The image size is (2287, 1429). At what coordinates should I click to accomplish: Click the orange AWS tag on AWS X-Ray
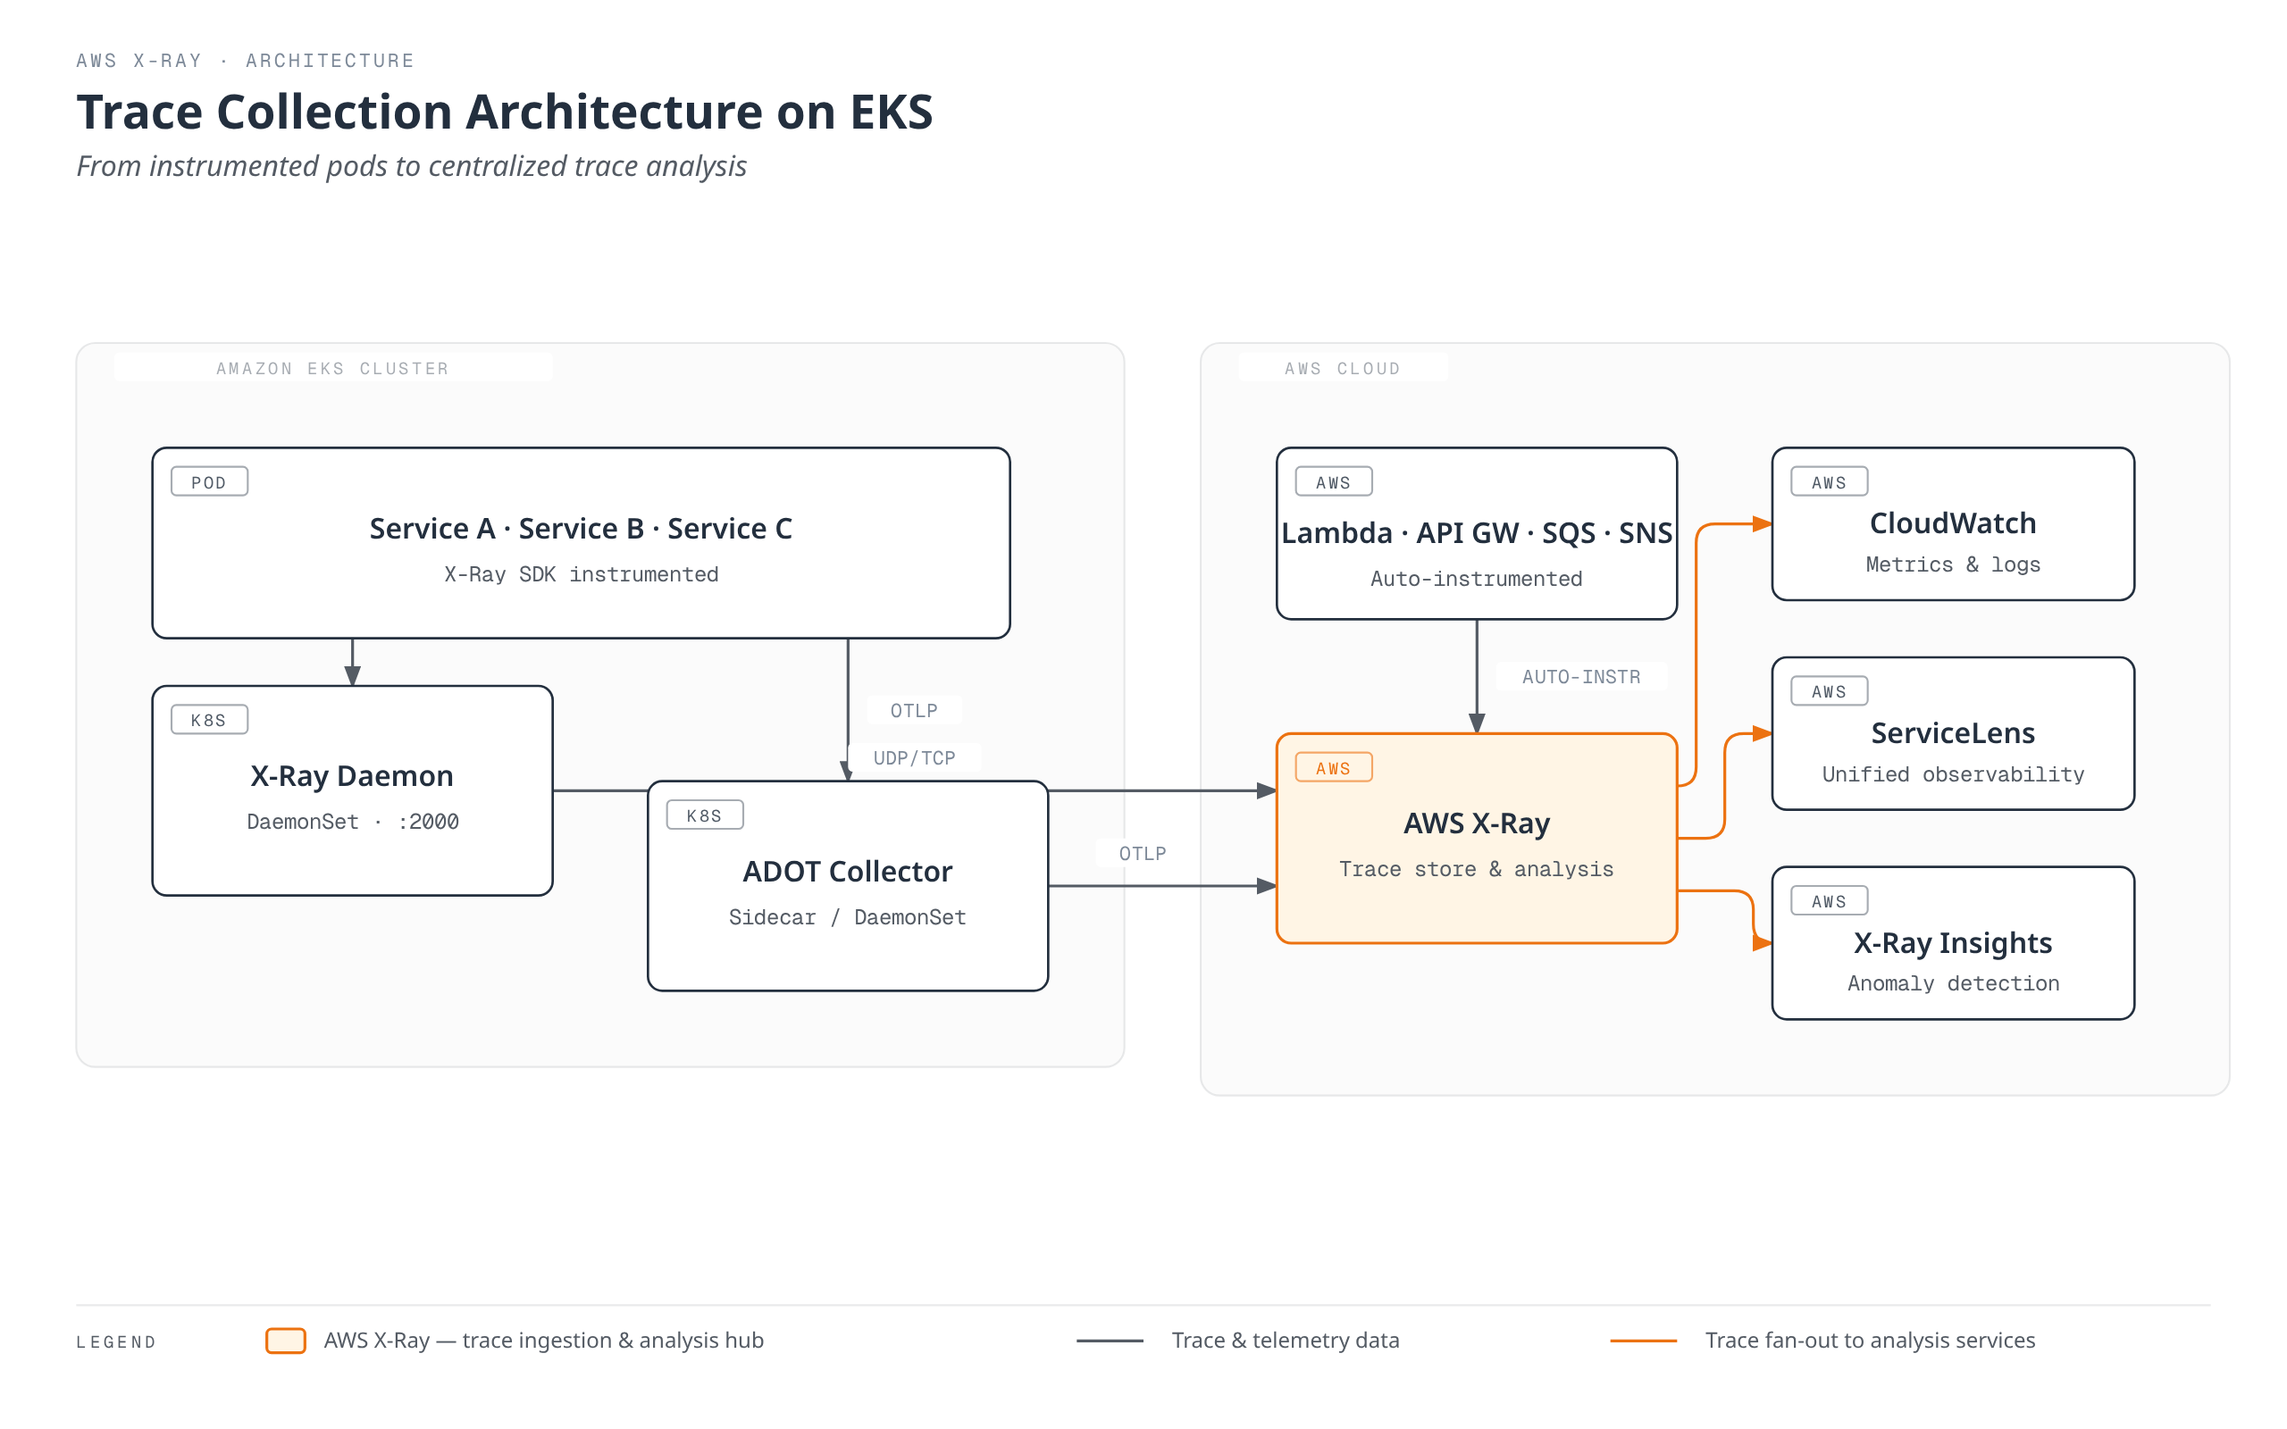1334,768
